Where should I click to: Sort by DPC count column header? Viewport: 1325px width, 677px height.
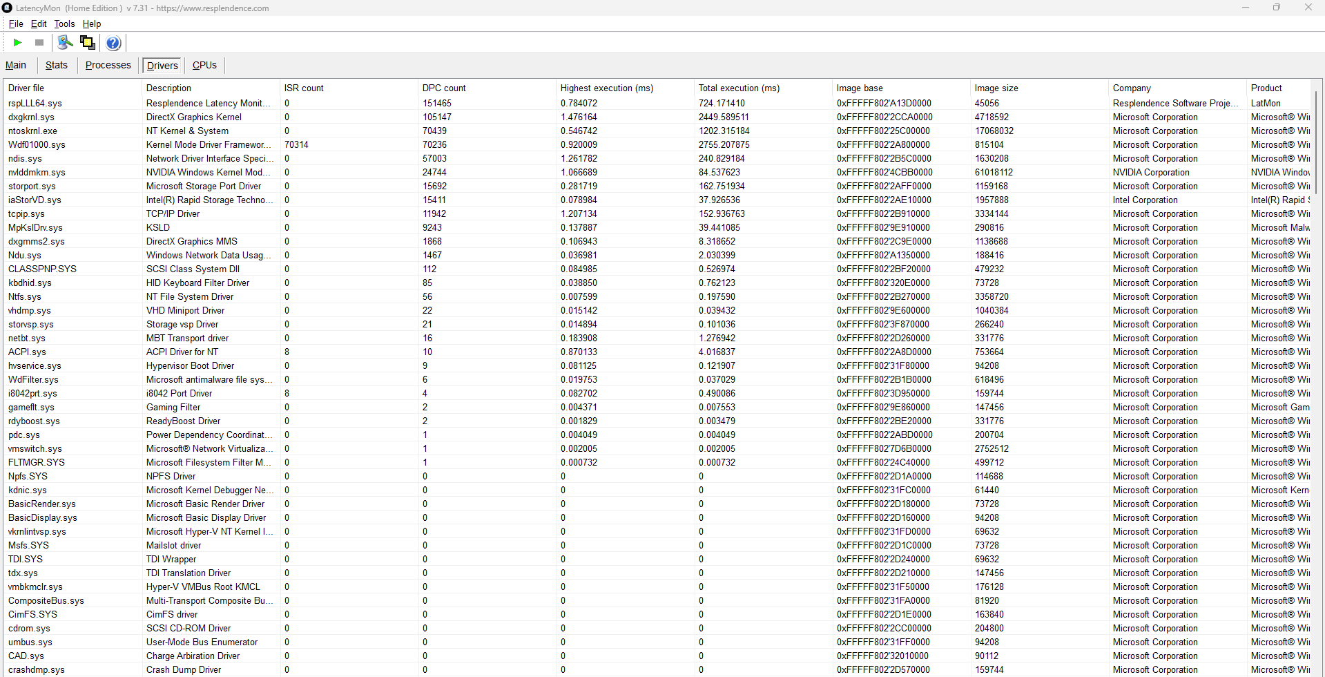(487, 88)
